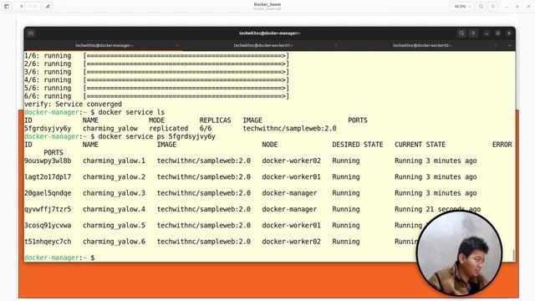
Task: Click the ERROR column header
Action: coord(502,145)
